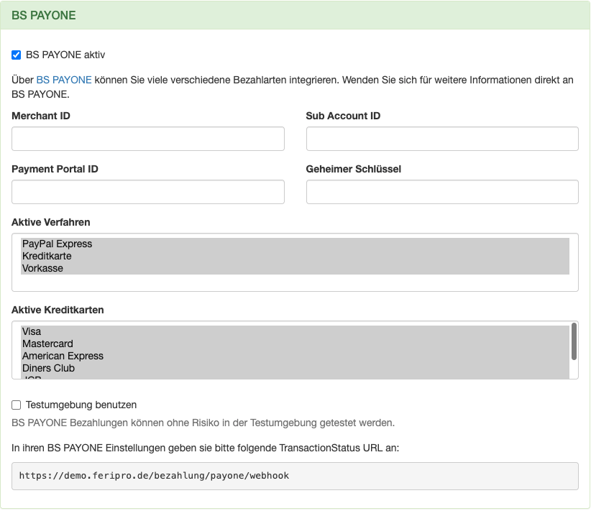This screenshot has width=591, height=511.
Task: Select Diners Club in credit card list
Action: tap(295, 368)
